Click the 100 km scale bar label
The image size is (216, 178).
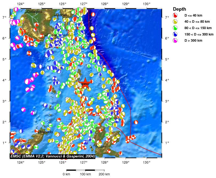85,174
